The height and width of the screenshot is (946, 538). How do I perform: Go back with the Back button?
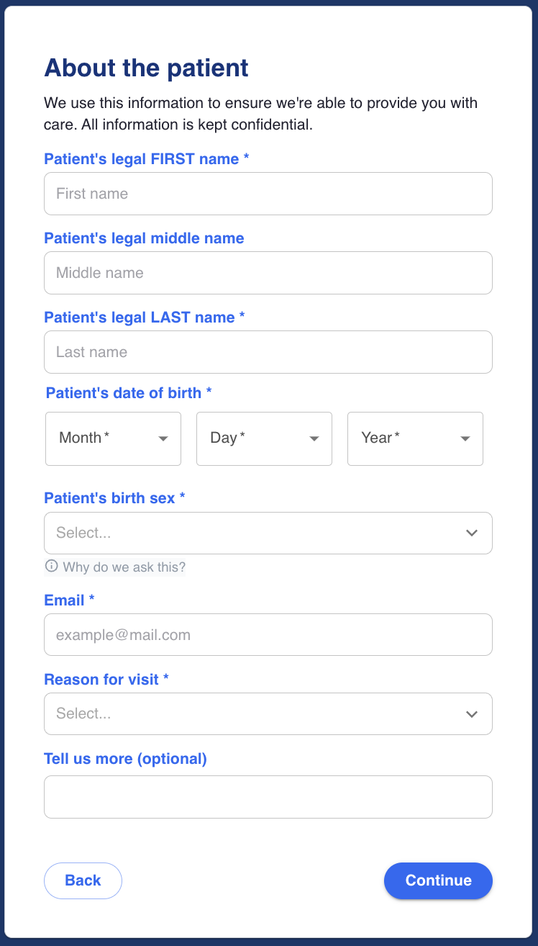pos(83,880)
